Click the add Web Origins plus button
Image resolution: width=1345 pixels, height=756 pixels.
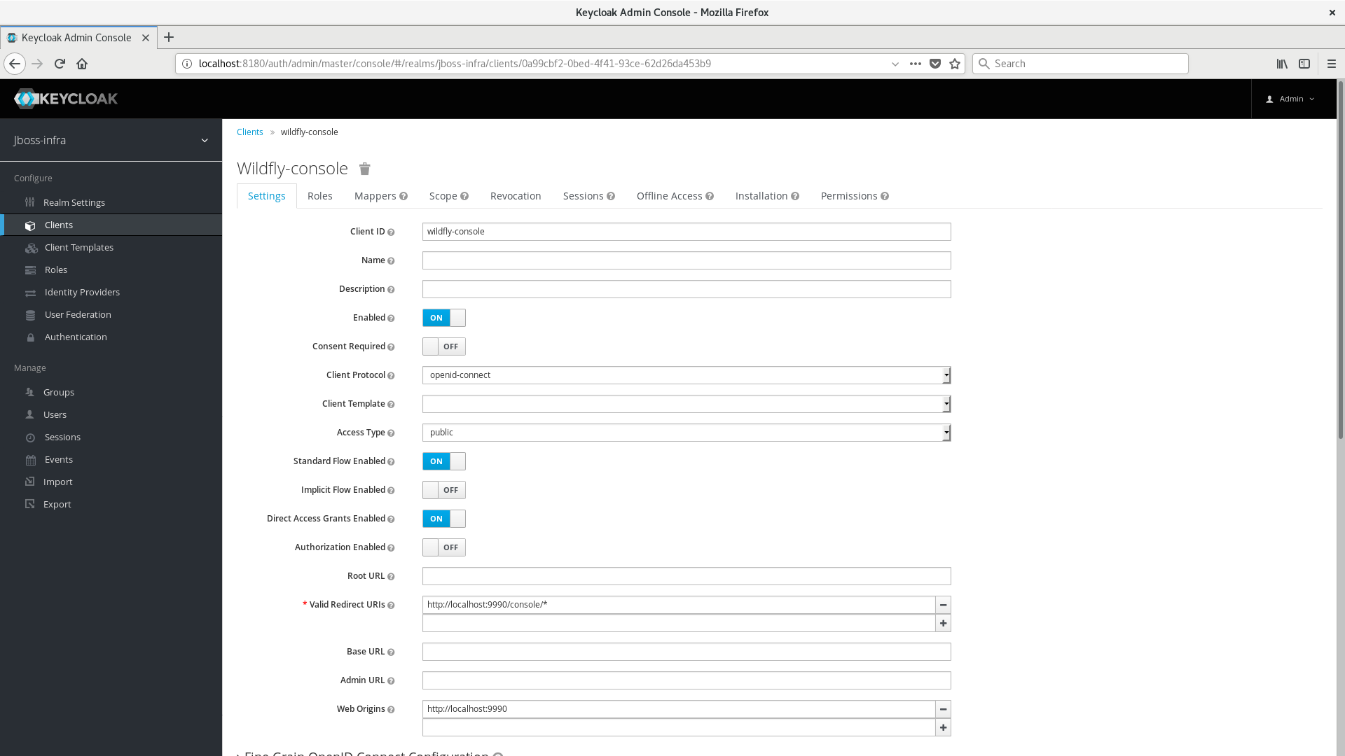tap(943, 727)
